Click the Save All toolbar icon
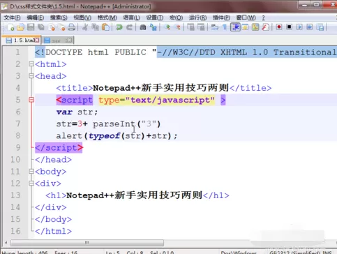 [41, 27]
